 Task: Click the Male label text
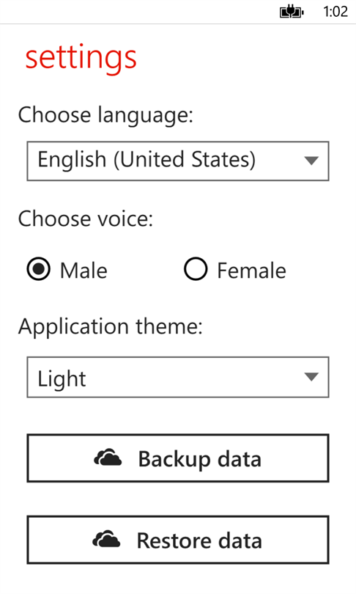coord(84,271)
